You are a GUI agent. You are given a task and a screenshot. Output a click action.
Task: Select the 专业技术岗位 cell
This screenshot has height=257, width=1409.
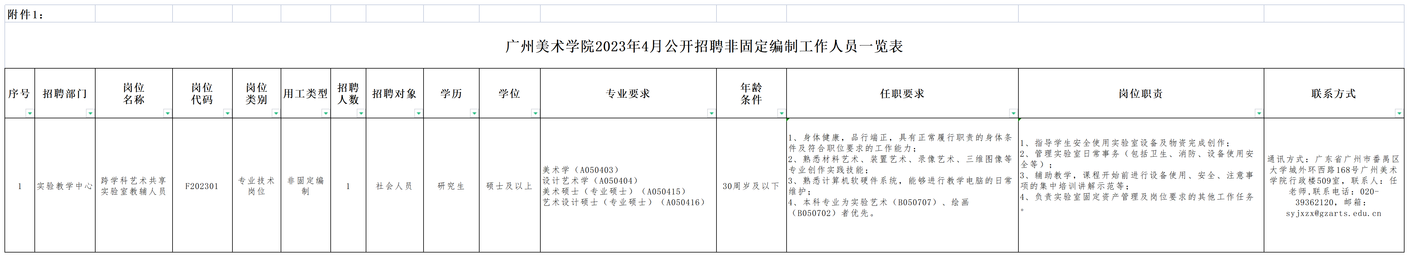click(x=256, y=185)
